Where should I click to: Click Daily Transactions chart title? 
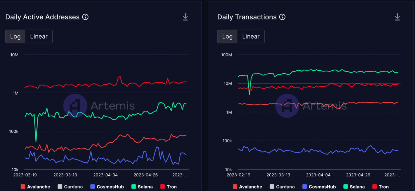point(247,17)
